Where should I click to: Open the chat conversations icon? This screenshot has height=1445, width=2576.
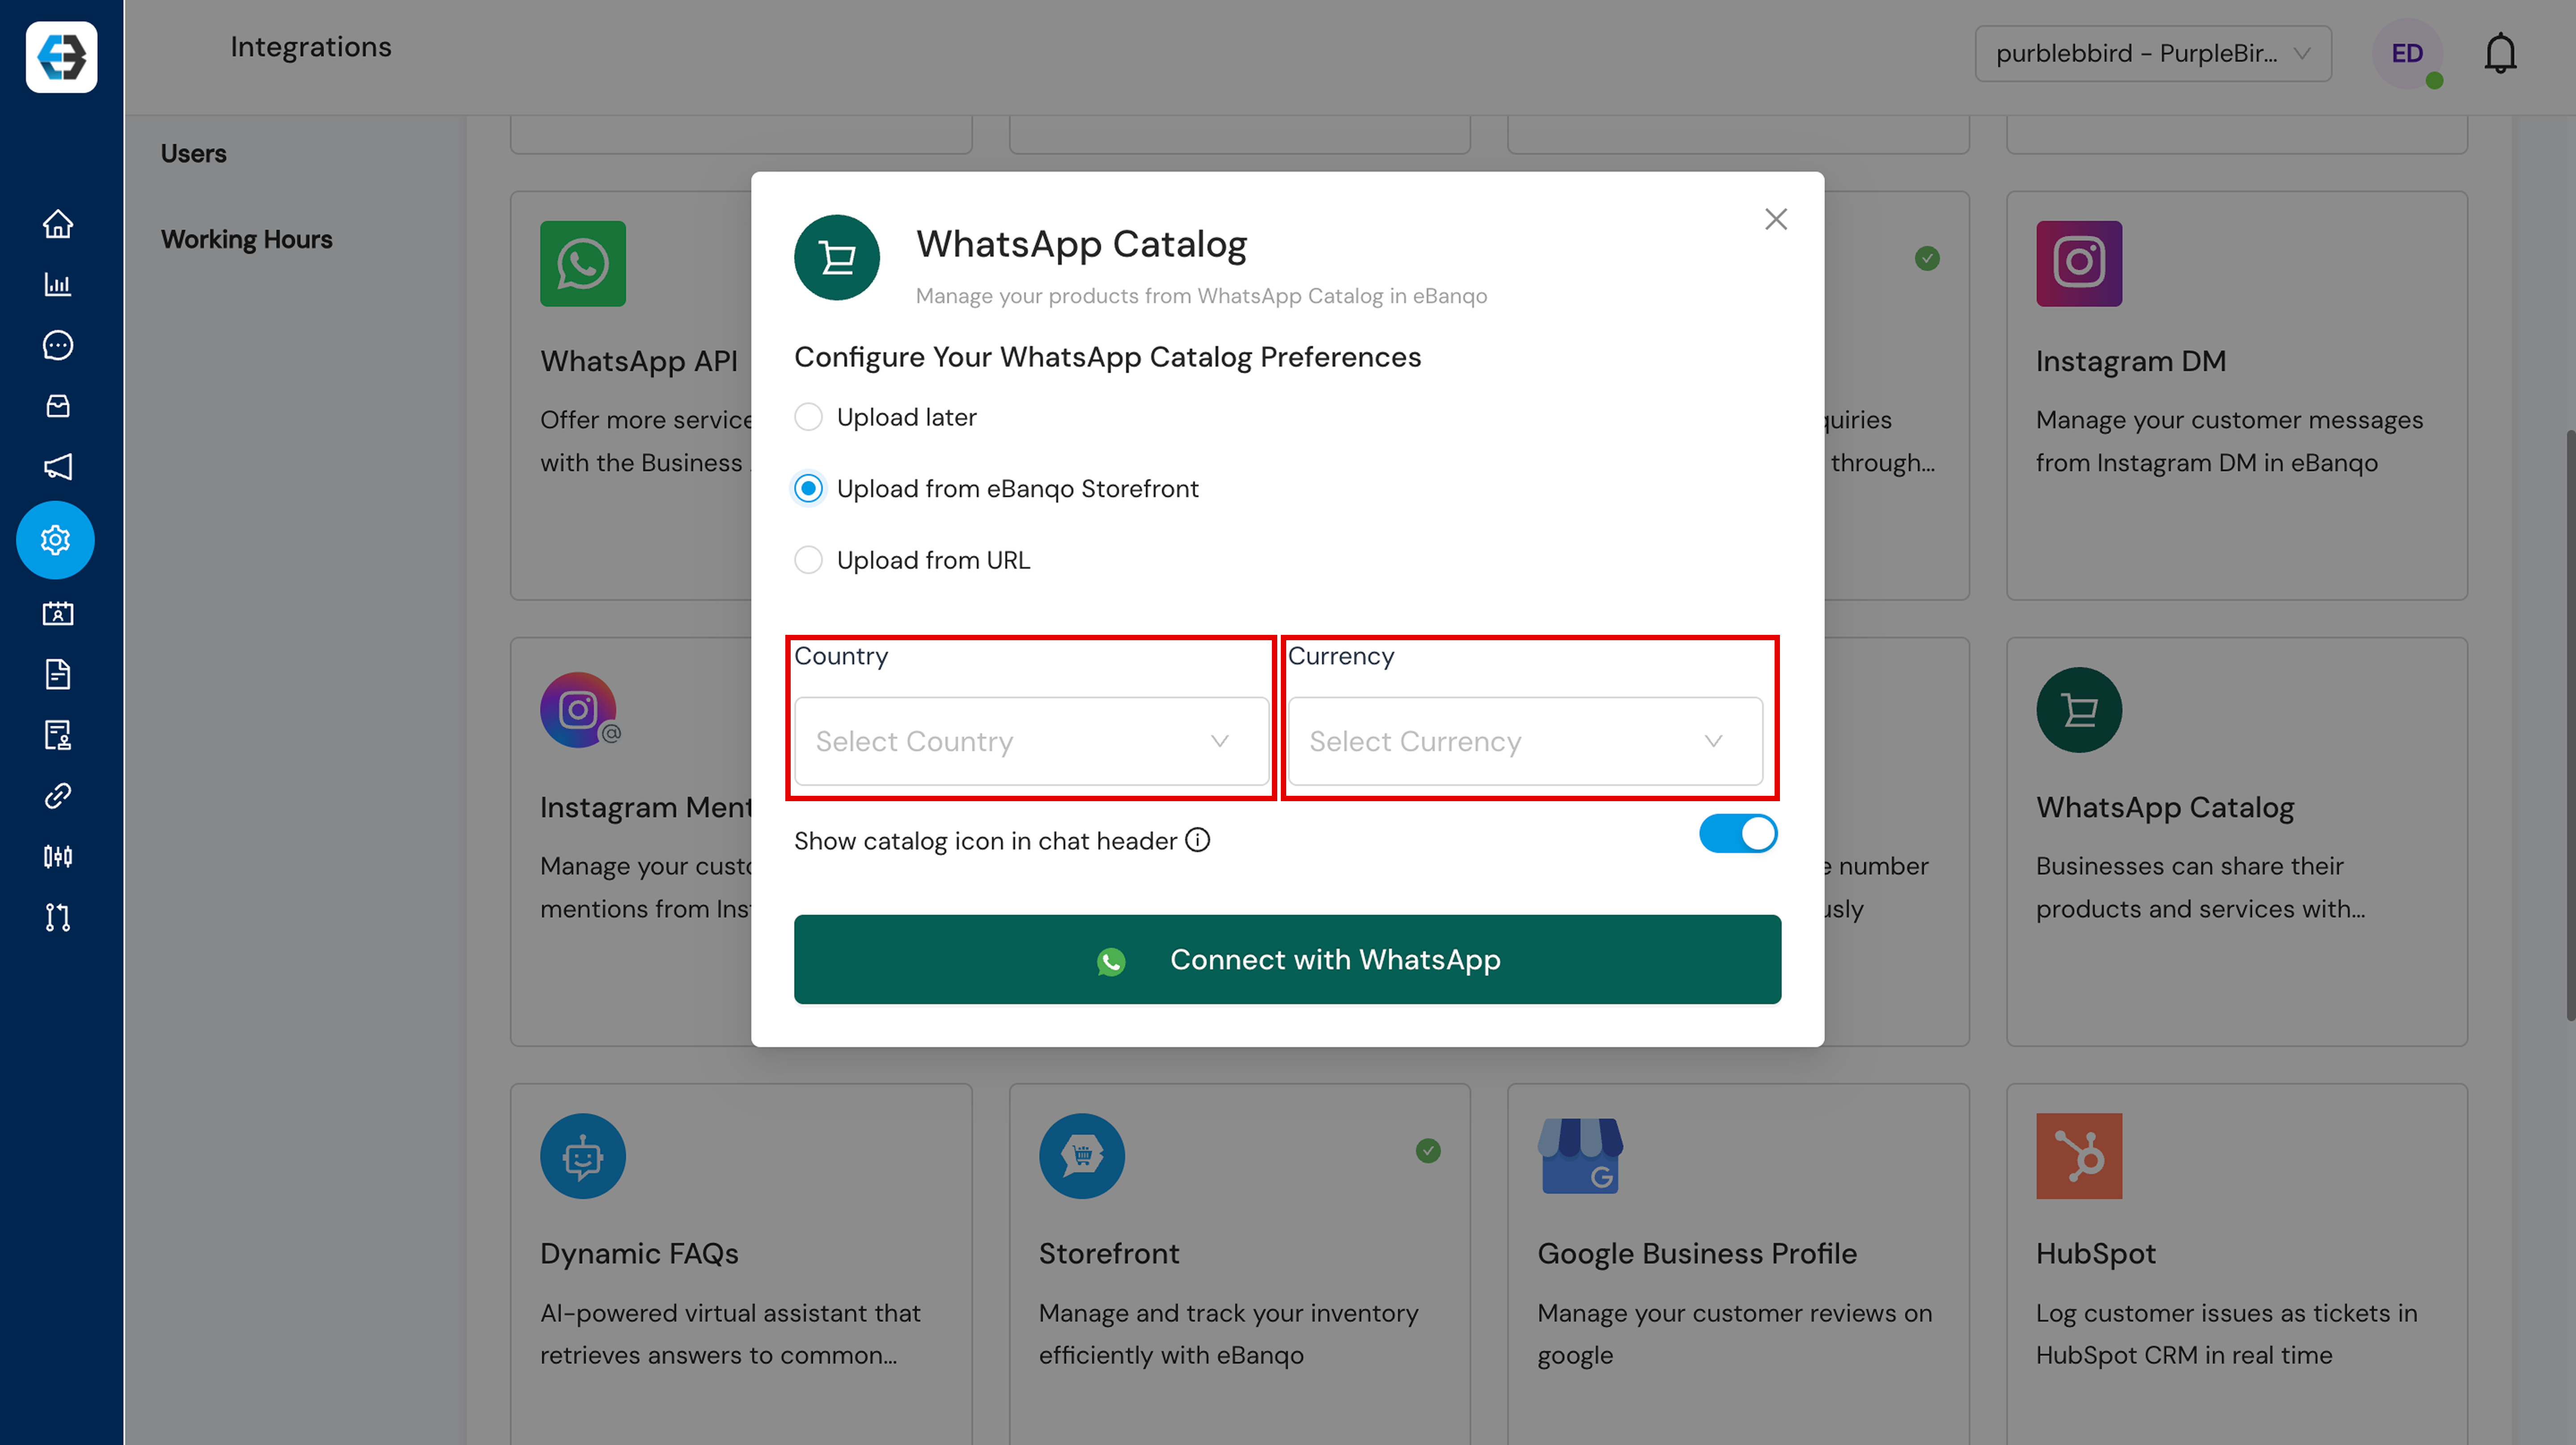coord(57,345)
